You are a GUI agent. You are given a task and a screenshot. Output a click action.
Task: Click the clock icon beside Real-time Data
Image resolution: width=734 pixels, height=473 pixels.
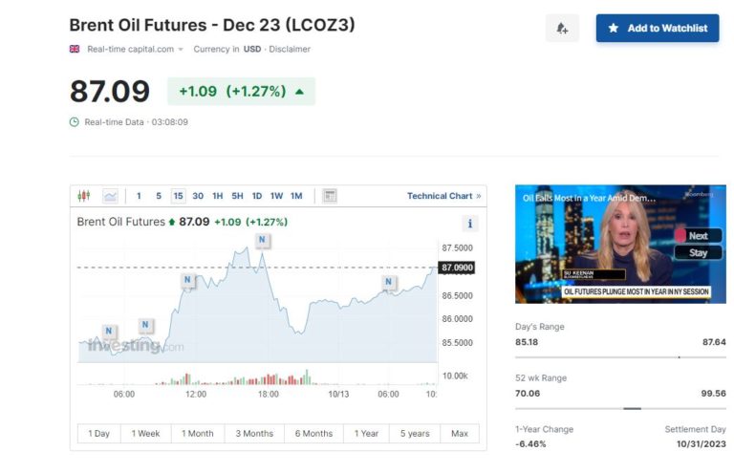[75, 122]
